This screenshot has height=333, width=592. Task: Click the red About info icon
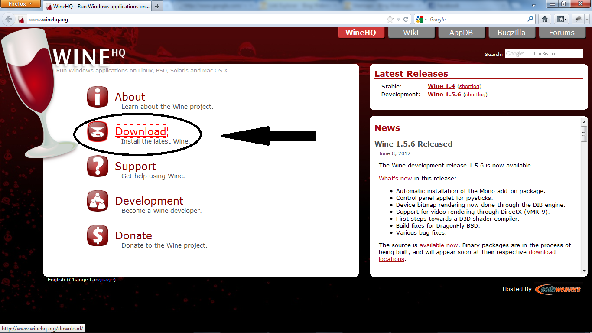(98, 97)
